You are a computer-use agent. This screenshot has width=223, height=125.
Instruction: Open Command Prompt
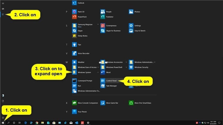(82, 81)
